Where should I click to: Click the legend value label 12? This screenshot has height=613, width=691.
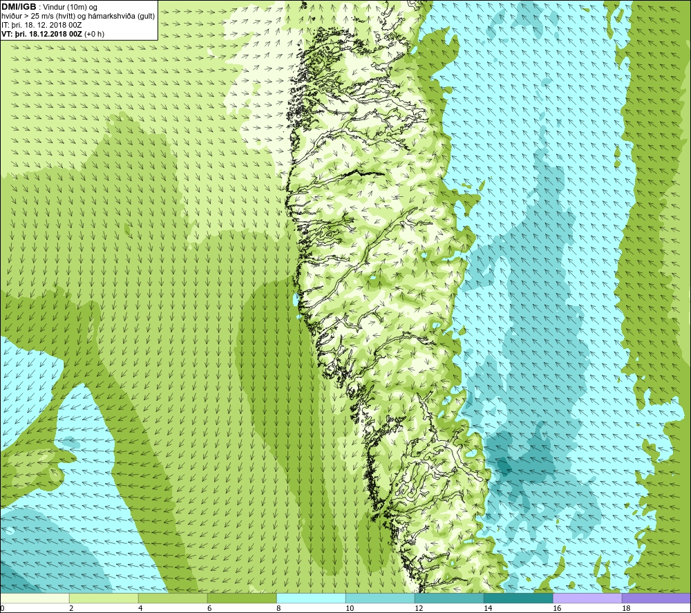pos(419,609)
